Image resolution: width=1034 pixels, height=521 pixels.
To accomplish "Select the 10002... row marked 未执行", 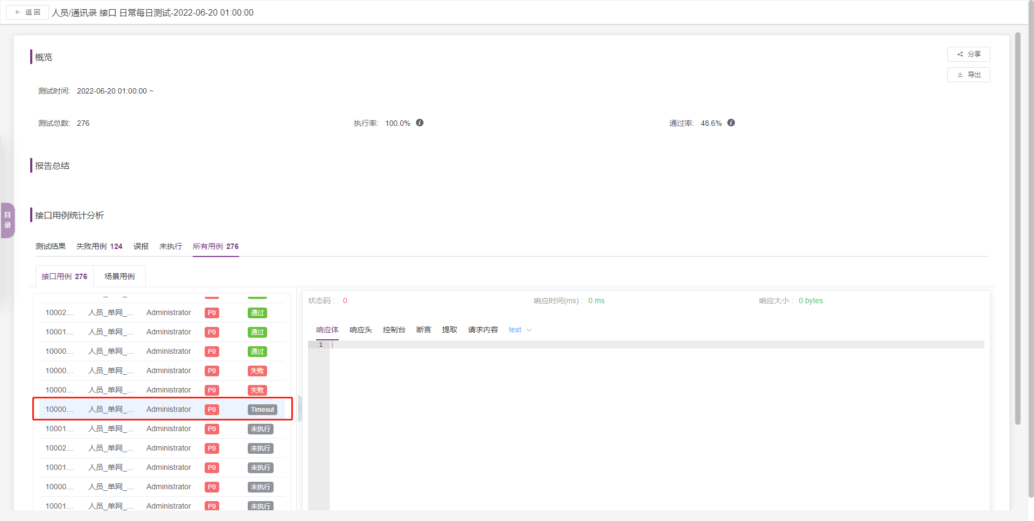I will coord(162,448).
